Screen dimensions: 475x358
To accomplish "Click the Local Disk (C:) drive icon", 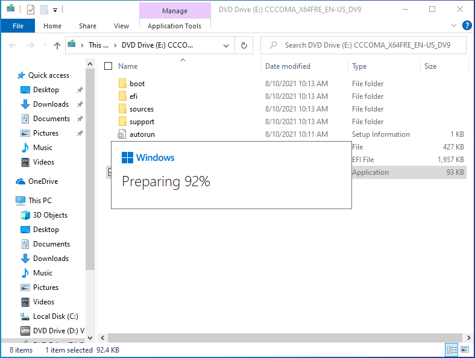I will (25, 316).
